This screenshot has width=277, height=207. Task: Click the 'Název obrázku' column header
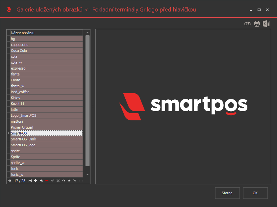point(46,33)
